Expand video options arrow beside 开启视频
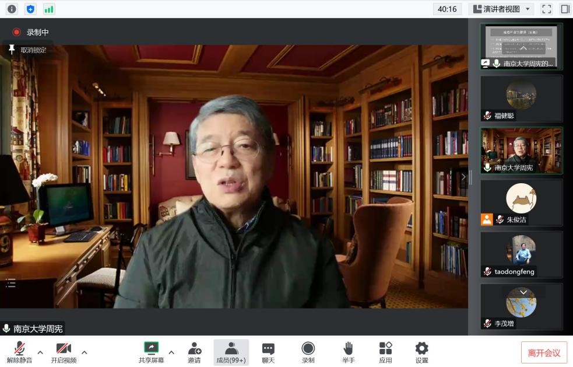The height and width of the screenshot is (367, 573). pos(85,352)
